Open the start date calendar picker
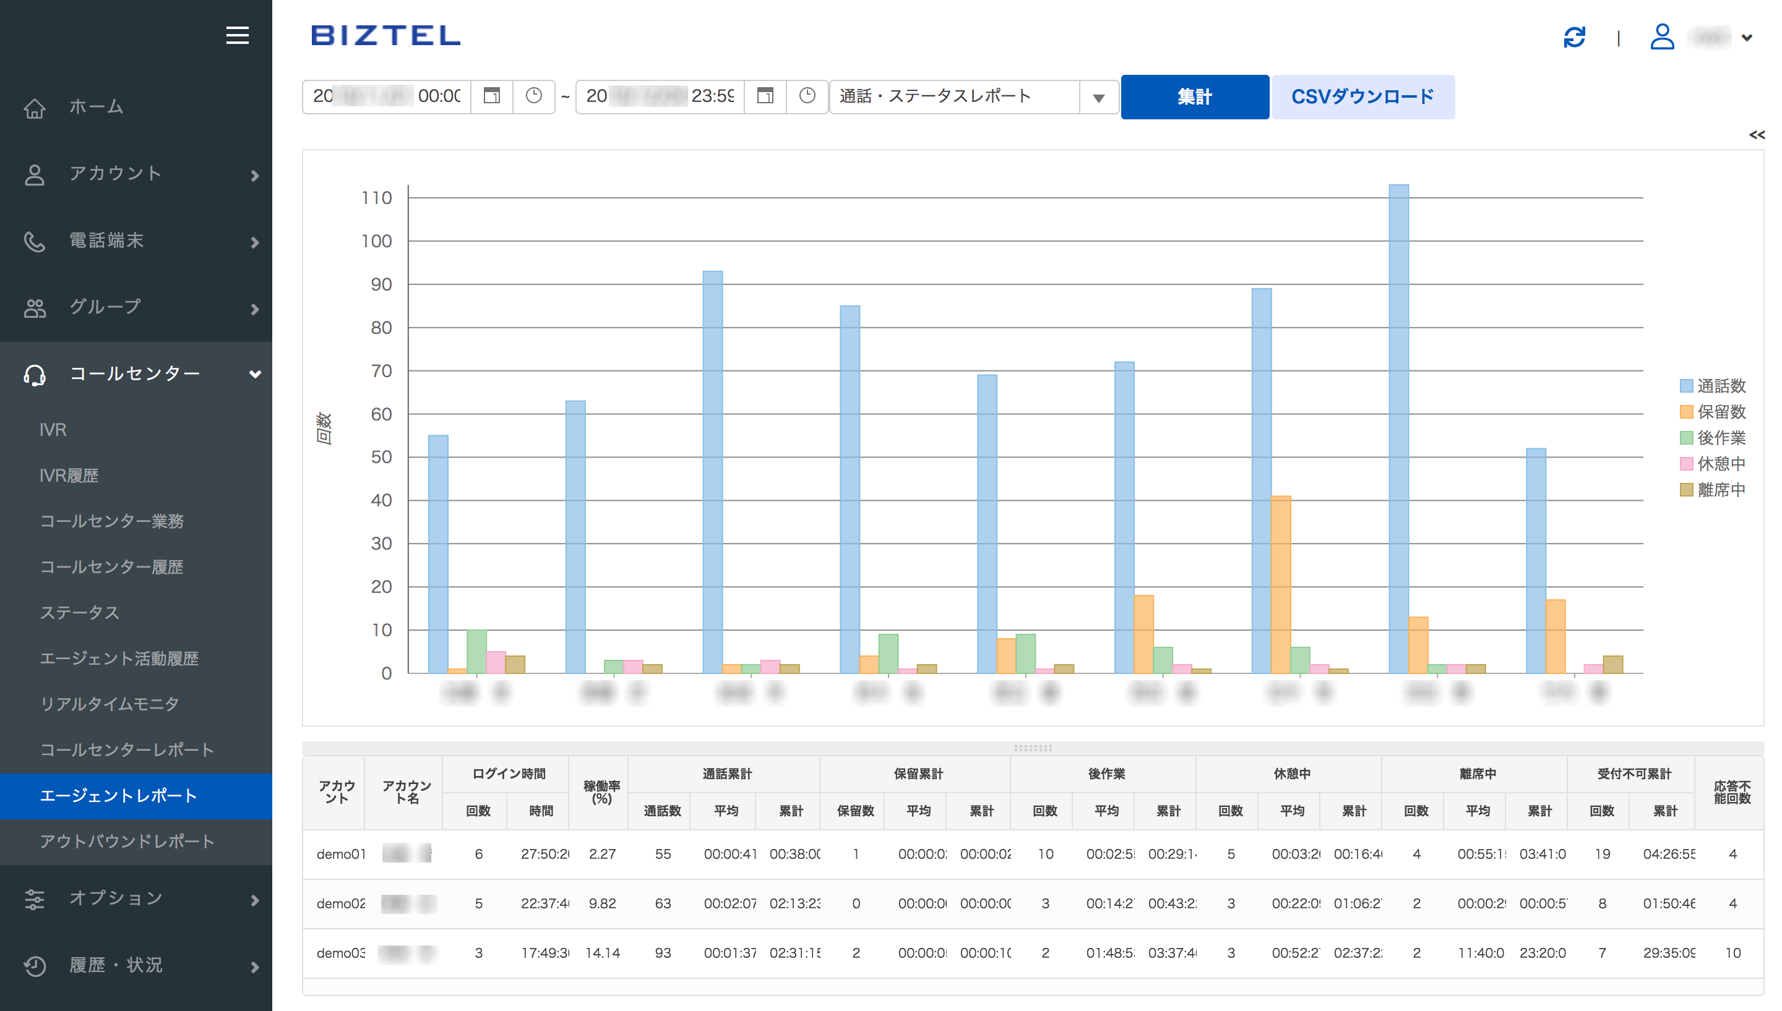The width and height of the screenshot is (1782, 1011). pyautogui.click(x=491, y=96)
